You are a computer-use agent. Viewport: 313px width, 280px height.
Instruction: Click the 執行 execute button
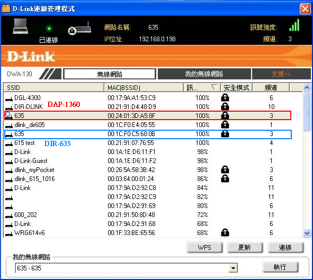280,267
